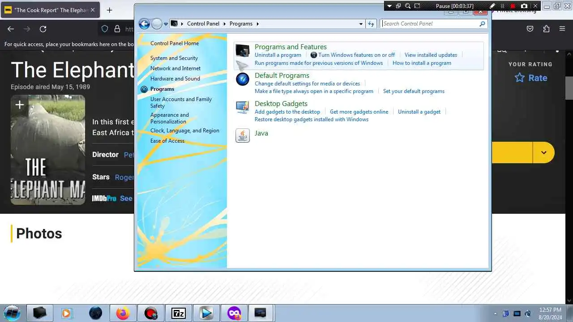Click the window mode icon on recorder bar
The width and height of the screenshot is (573, 322).
click(x=398, y=6)
